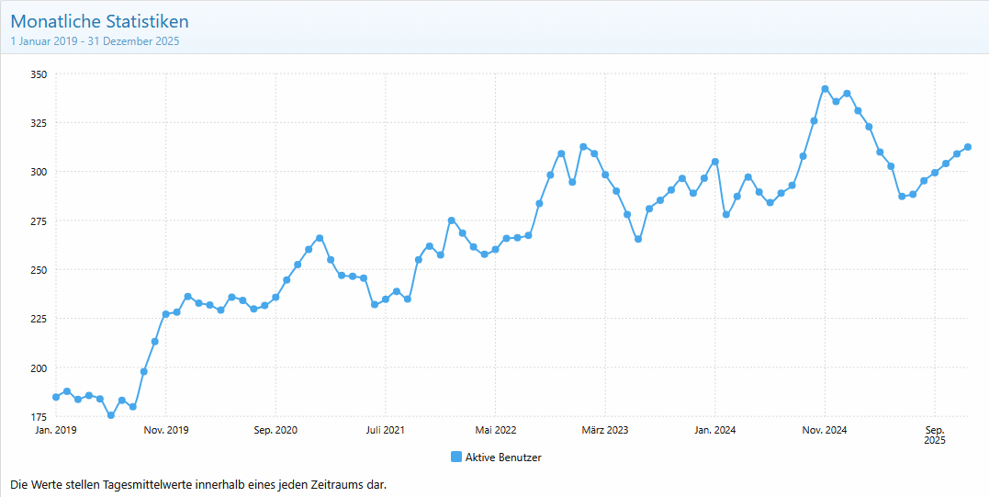Click the Nov. 2024 x-axis label

(x=825, y=430)
